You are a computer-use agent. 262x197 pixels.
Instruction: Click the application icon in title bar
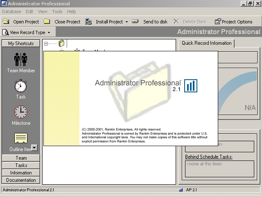pos(4,4)
